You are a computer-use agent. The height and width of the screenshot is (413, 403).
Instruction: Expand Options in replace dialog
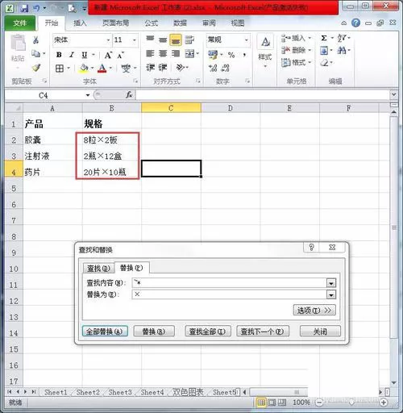(314, 311)
